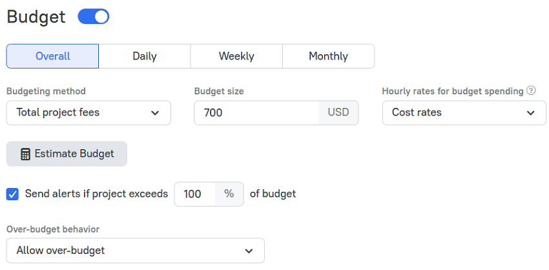Click the Budgeting method chevron arrow
The height and width of the screenshot is (270, 549).
coord(155,113)
